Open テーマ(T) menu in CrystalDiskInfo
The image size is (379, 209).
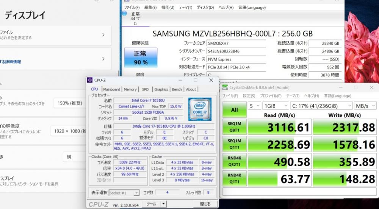pyautogui.click(x=185, y=8)
